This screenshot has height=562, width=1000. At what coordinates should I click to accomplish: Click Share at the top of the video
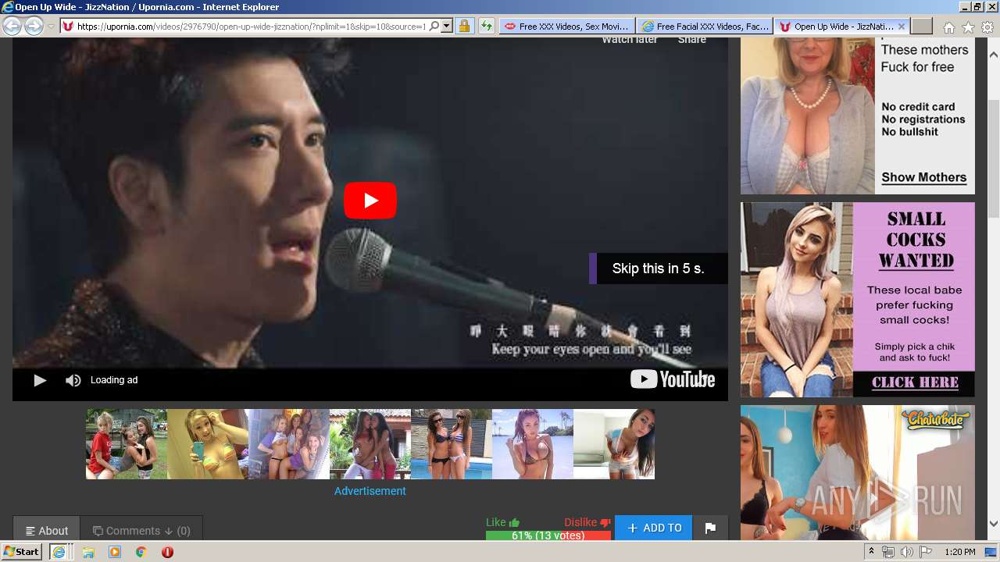[692, 40]
